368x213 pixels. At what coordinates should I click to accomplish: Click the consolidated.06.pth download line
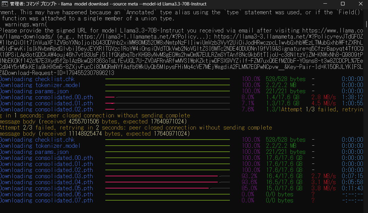tap(46, 194)
